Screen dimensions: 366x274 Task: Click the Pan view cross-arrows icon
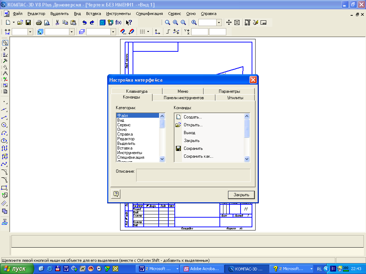(229, 22)
